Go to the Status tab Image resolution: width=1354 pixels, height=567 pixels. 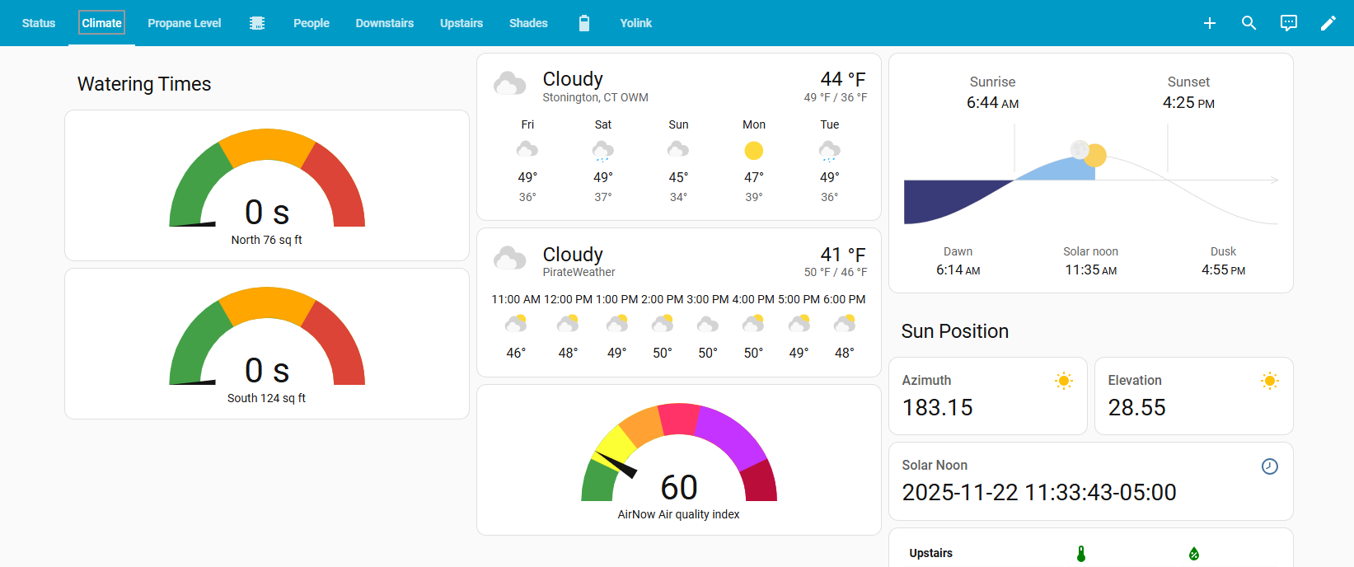click(x=39, y=23)
